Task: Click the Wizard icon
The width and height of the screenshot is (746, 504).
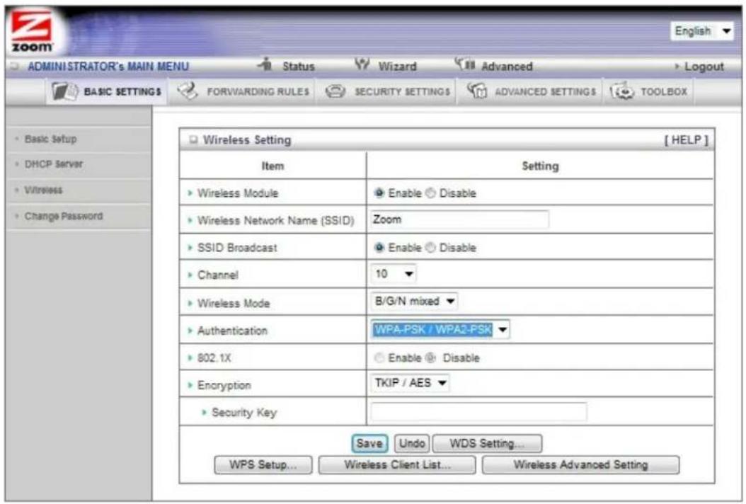Action: (x=362, y=64)
